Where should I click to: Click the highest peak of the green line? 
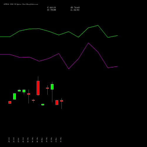click(98, 25)
